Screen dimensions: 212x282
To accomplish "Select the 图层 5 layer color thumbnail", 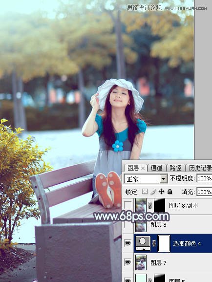I will point(141,278).
